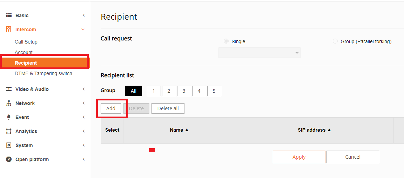404x178 pixels.
Task: Select the Single call request radio
Action: pyautogui.click(x=226, y=41)
